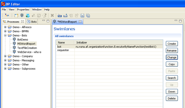Click the Demo - Other folder icon
The height and width of the screenshot is (108, 185).
click(x=10, y=64)
